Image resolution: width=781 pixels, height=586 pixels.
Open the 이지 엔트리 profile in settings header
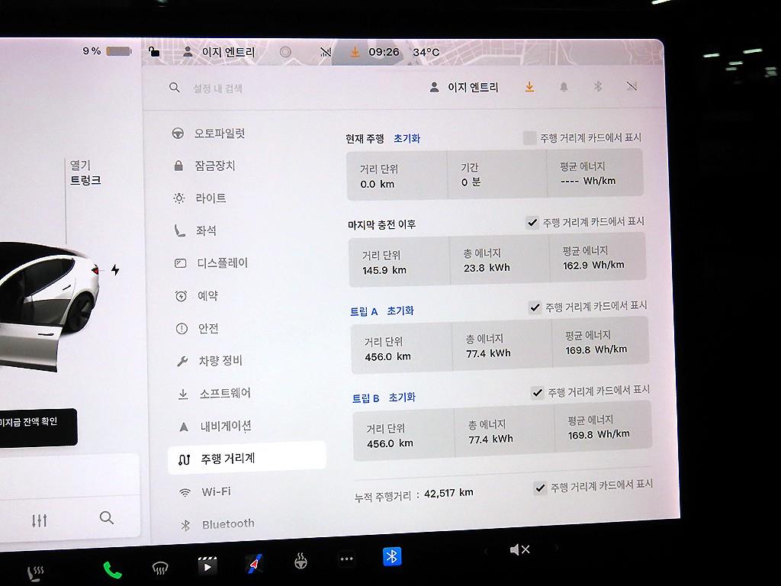[464, 88]
